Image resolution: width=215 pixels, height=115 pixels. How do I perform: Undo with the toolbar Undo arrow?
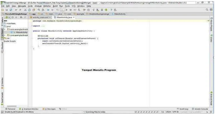tap(16, 10)
